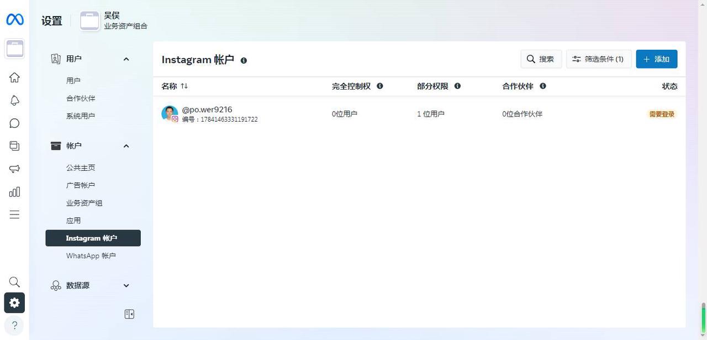
Task: Collapse the 帐户 section
Action: (126, 146)
